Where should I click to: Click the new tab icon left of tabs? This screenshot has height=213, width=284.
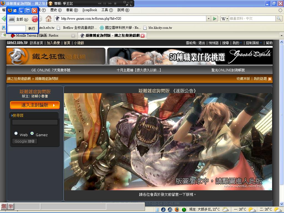[x=3, y=35]
